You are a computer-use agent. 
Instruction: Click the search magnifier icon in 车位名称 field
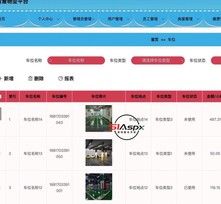(50, 61)
